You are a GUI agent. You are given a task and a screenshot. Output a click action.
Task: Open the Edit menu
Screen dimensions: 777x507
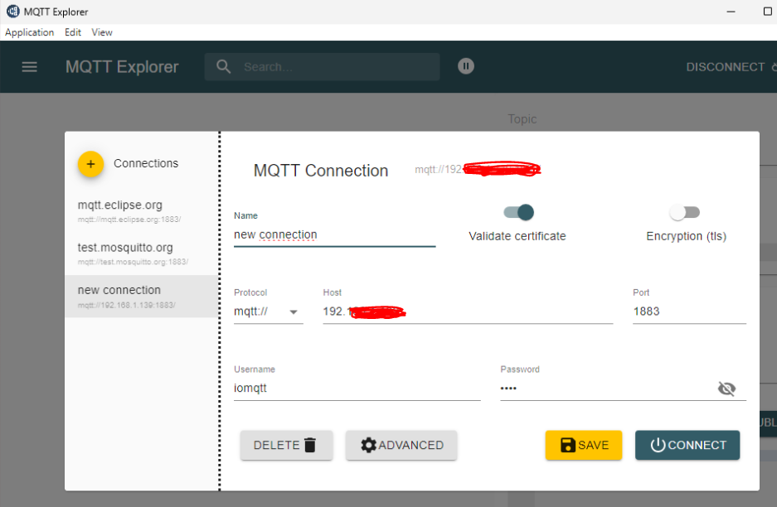[73, 32]
